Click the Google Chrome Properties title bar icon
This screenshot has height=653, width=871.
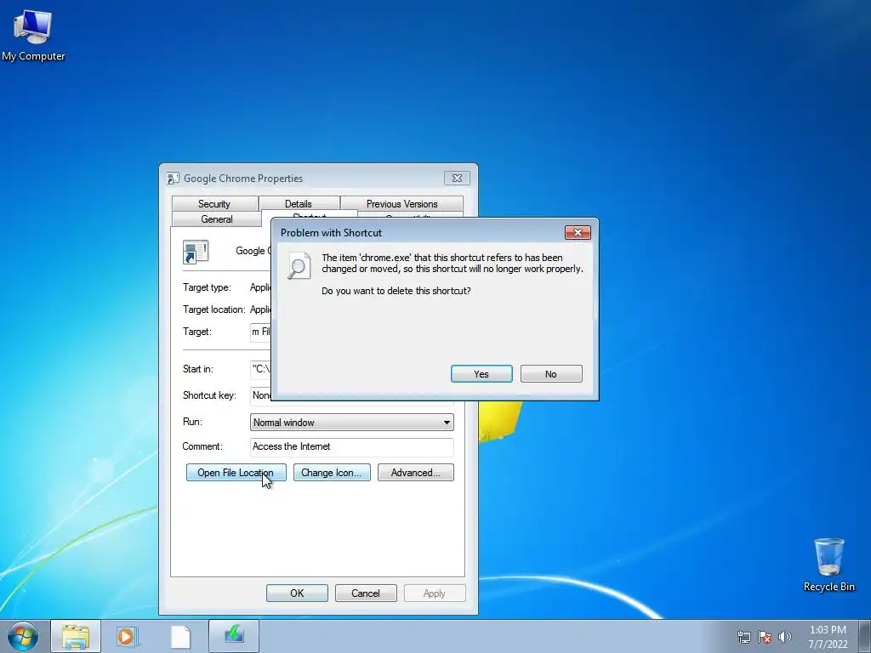coord(173,179)
